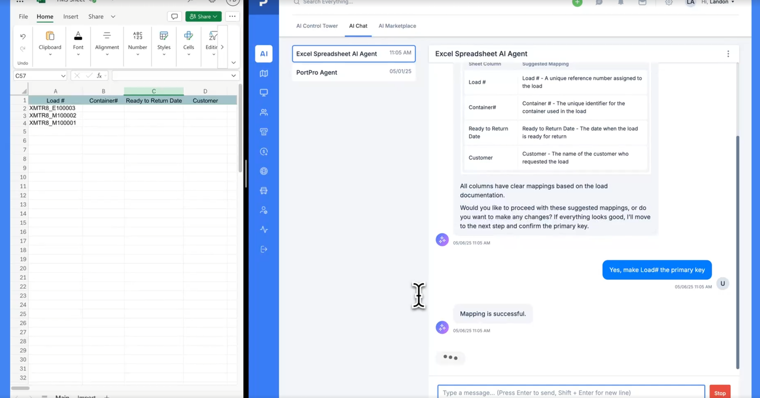Select the Container# header cell
This screenshot has height=398, width=760.
click(103, 100)
